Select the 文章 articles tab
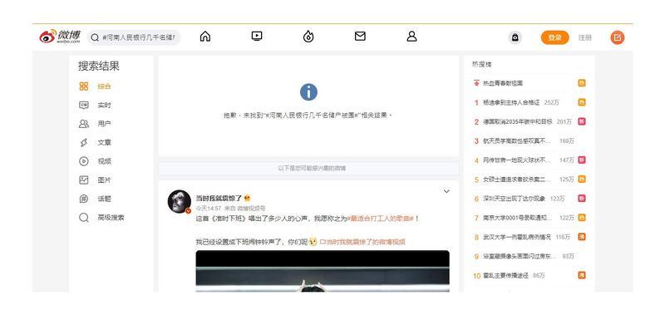 [105, 142]
